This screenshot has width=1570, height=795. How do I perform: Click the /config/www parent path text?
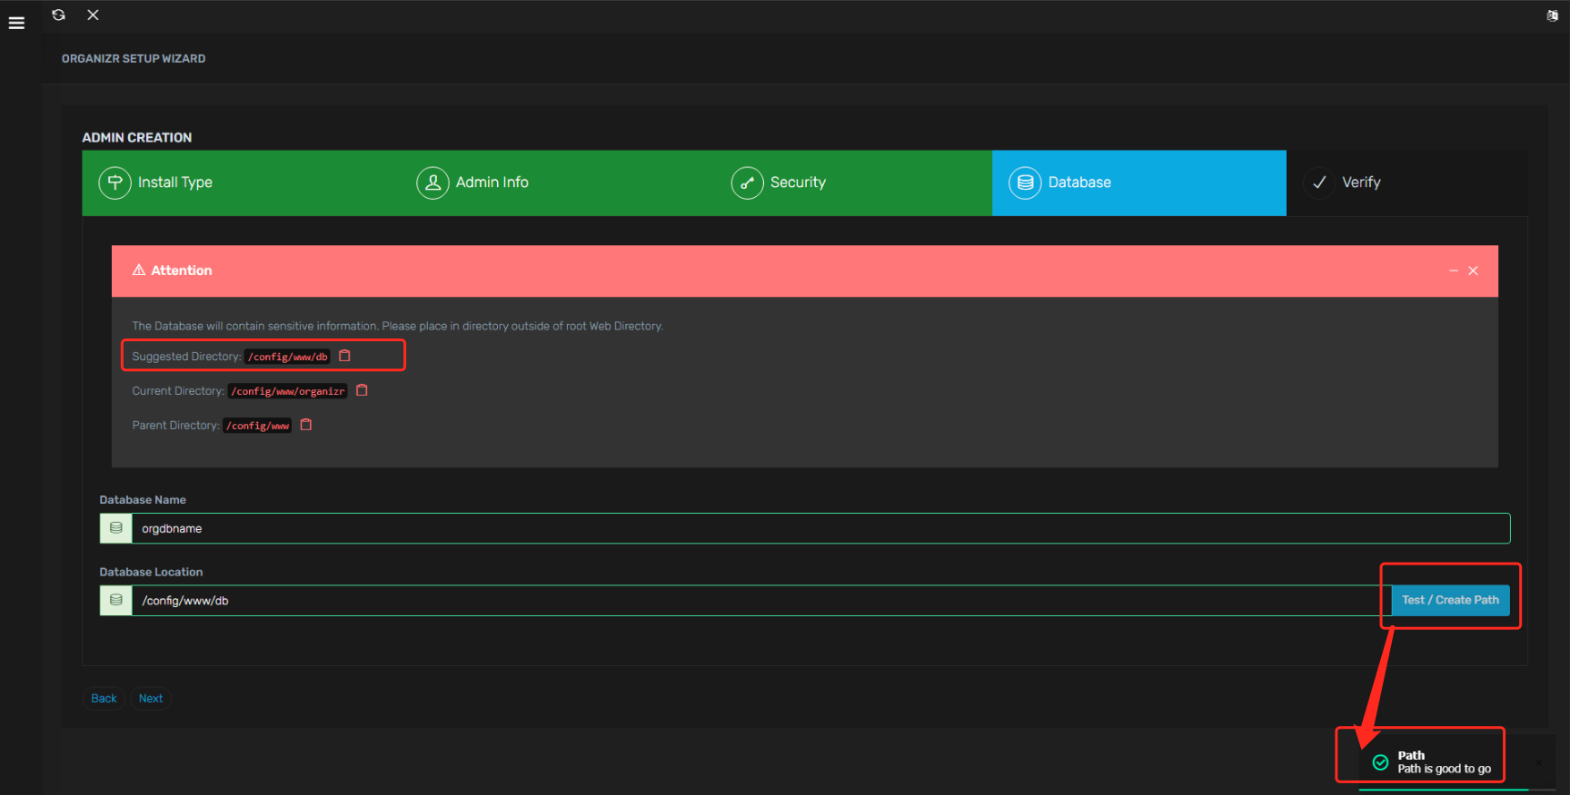pos(257,426)
